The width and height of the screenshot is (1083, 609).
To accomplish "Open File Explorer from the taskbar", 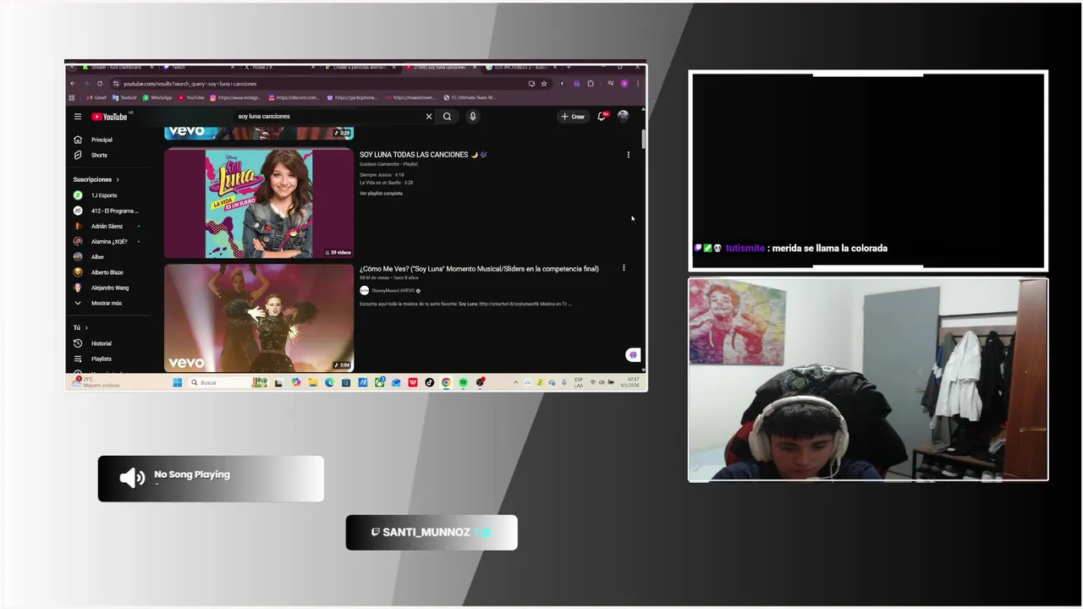I will coord(312,382).
